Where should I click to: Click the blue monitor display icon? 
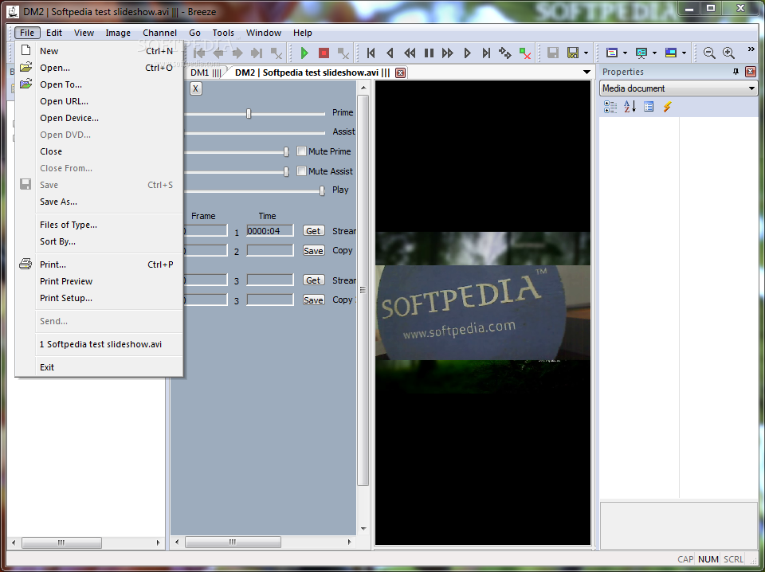click(671, 53)
